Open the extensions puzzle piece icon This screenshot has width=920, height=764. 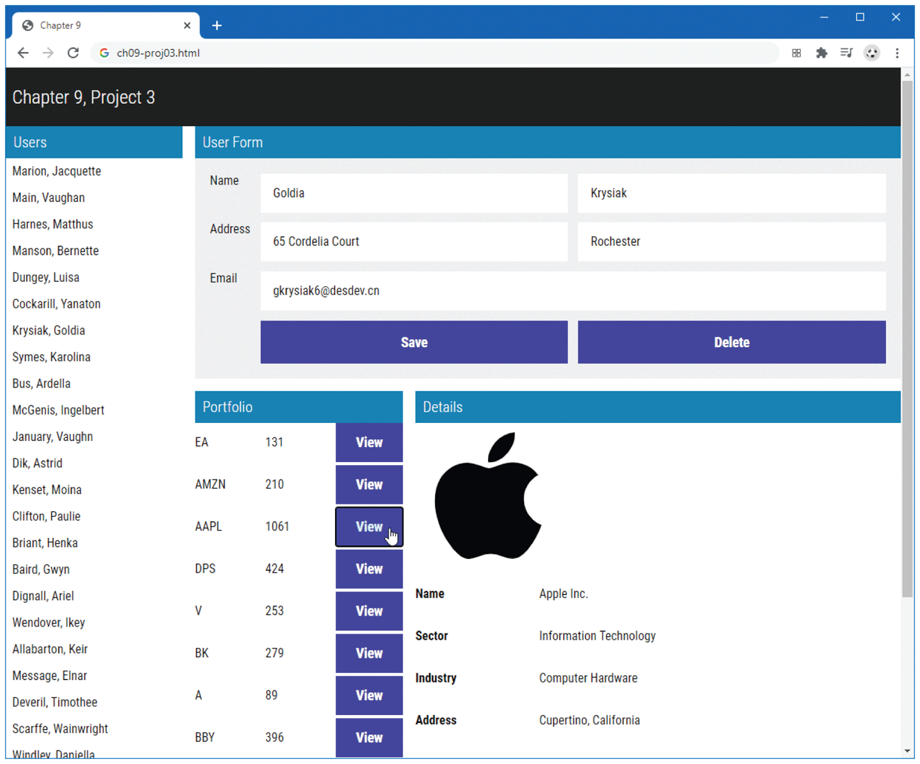[821, 53]
